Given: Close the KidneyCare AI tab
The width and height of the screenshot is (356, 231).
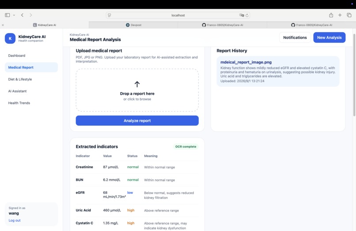Looking at the screenshot, I should coord(3,25).
